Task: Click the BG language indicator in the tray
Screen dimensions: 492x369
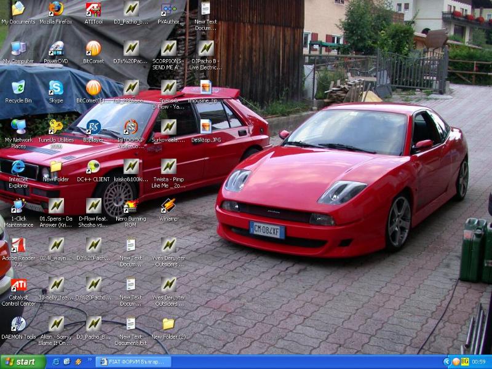Action: tap(465, 362)
